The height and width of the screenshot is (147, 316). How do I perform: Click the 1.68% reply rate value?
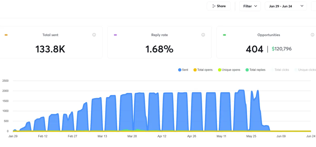[159, 49]
